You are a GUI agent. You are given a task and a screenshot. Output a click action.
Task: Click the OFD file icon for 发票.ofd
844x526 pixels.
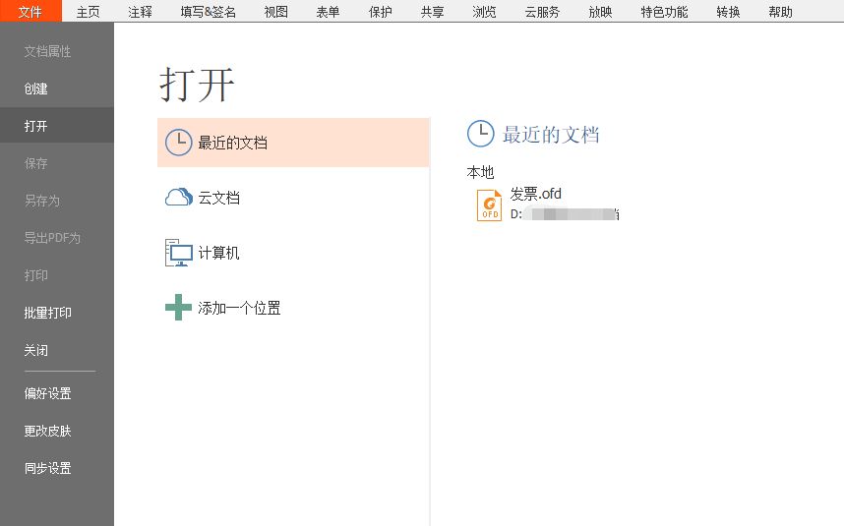489,205
